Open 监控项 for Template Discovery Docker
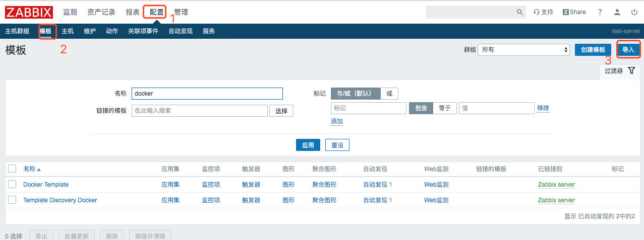Viewport: 644px width, 240px height. click(211, 200)
